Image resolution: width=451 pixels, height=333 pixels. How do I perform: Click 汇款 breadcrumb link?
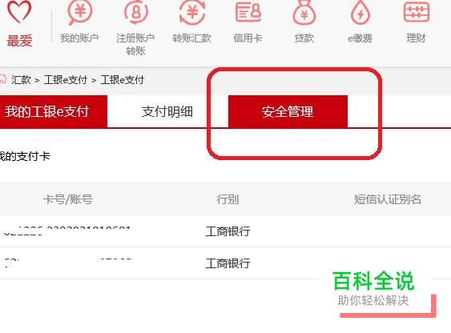pyautogui.click(x=21, y=79)
